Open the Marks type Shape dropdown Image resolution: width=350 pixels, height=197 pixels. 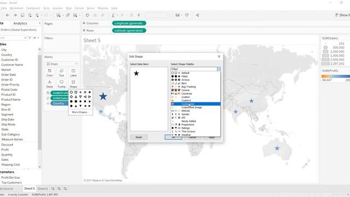62,64
